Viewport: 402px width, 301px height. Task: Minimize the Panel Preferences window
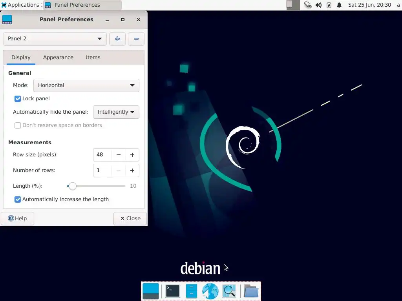tap(107, 20)
